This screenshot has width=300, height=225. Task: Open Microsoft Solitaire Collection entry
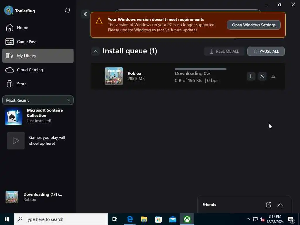tap(38, 115)
